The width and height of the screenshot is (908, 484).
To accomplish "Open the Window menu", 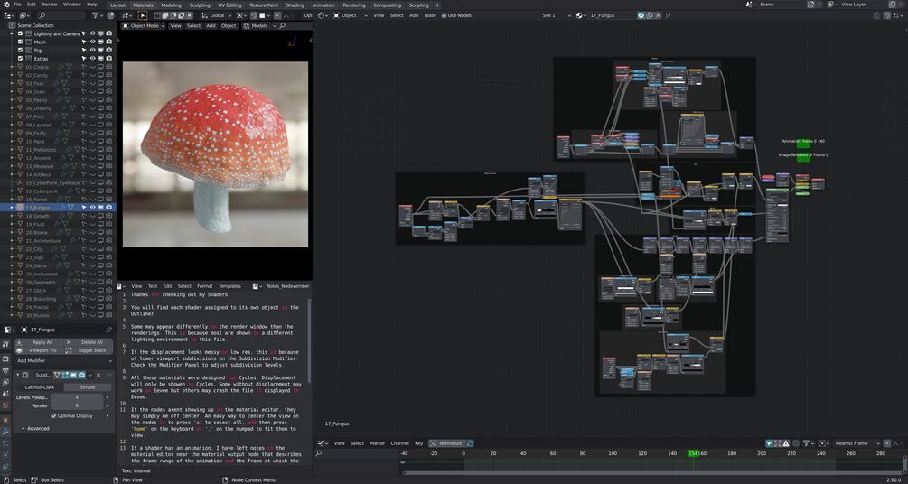I will pos(71,5).
